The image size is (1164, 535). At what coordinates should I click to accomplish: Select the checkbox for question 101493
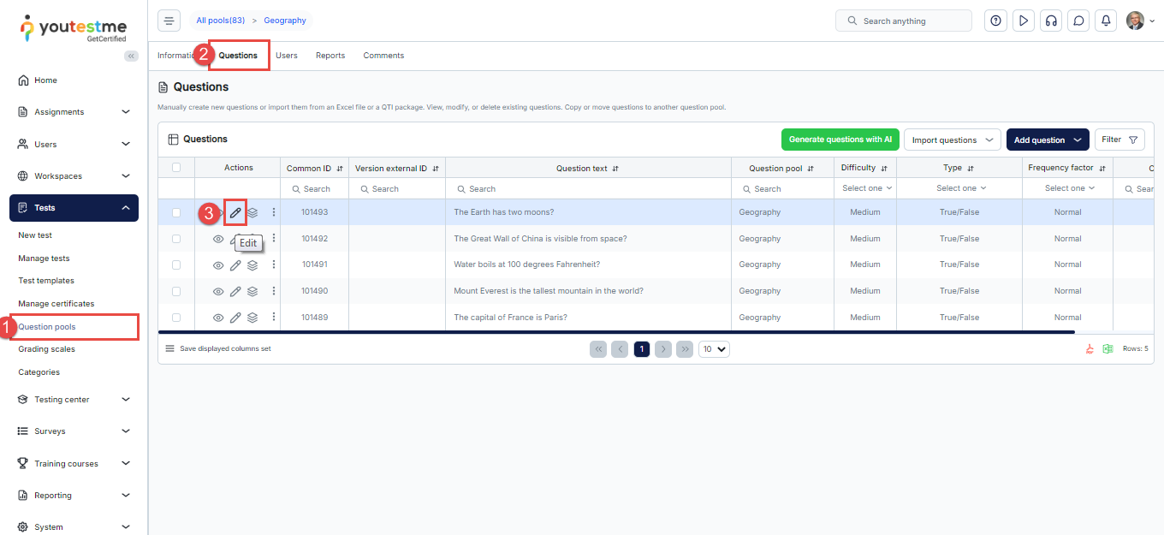176,212
